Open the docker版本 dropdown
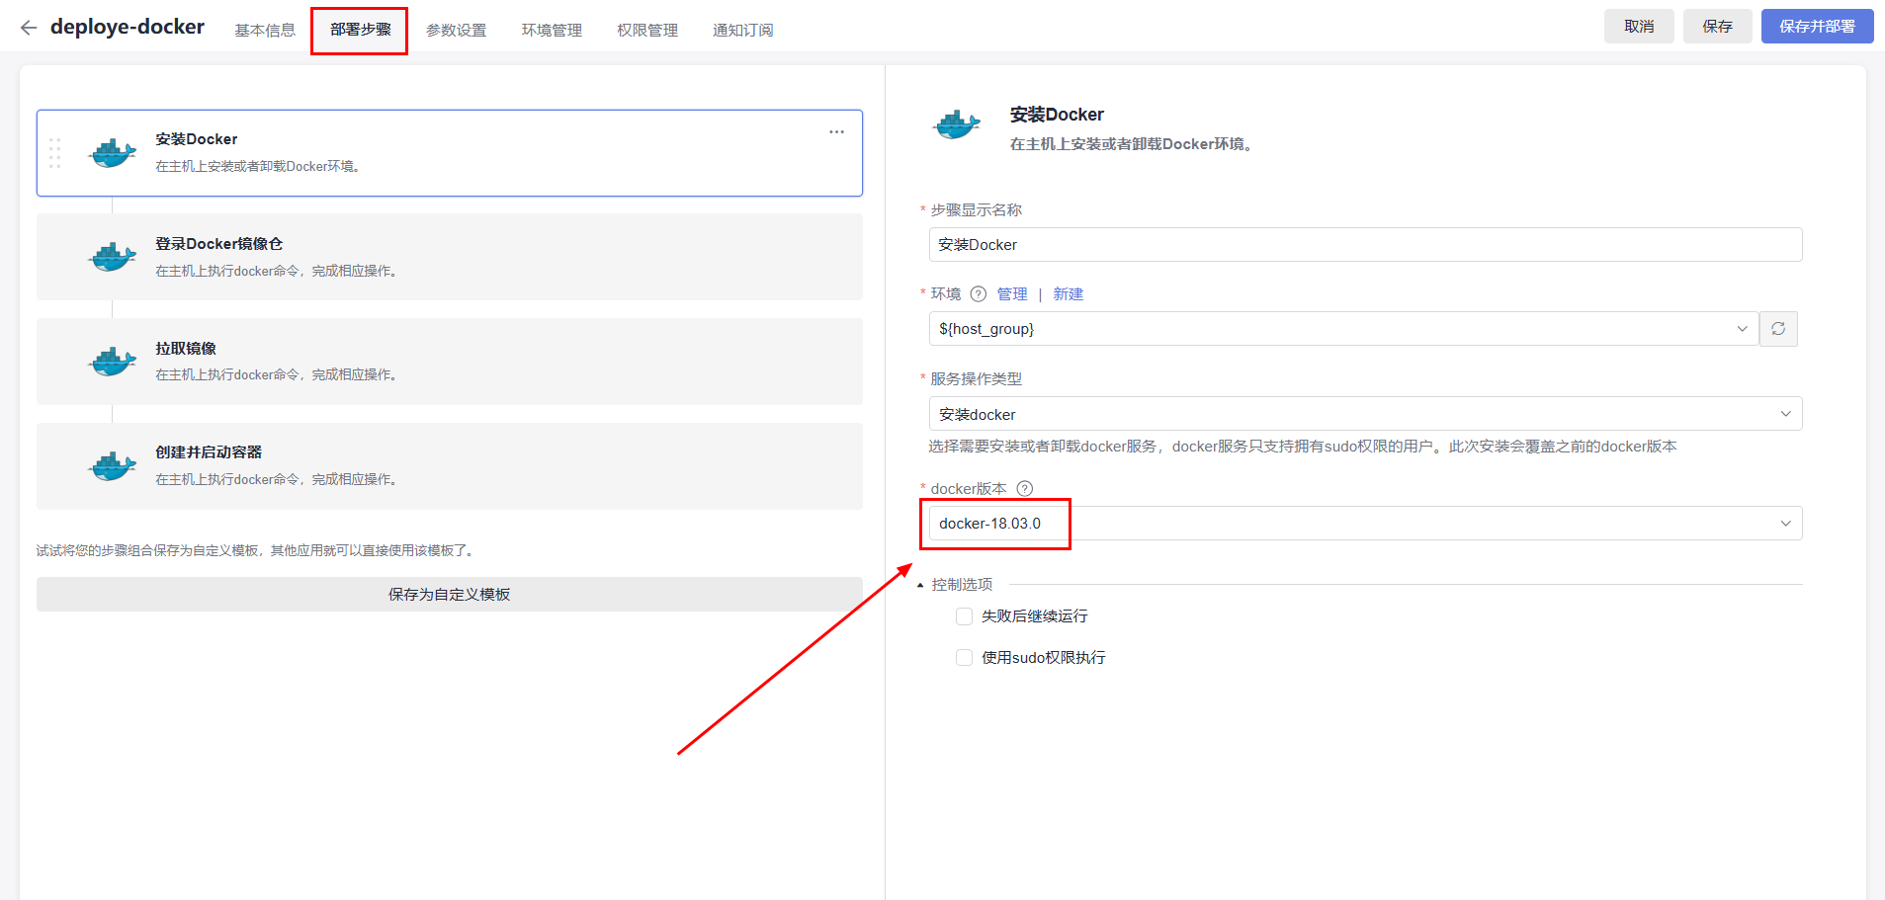 [1365, 524]
